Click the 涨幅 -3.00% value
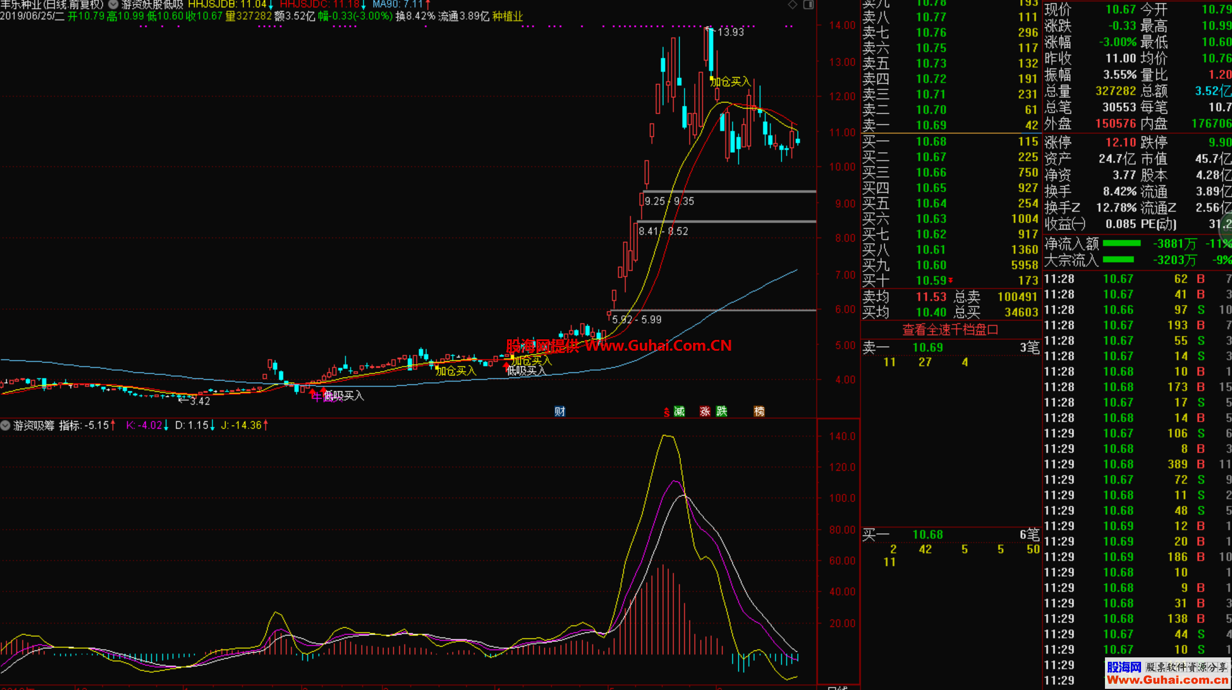Viewport: 1232px width, 690px height. [1118, 42]
